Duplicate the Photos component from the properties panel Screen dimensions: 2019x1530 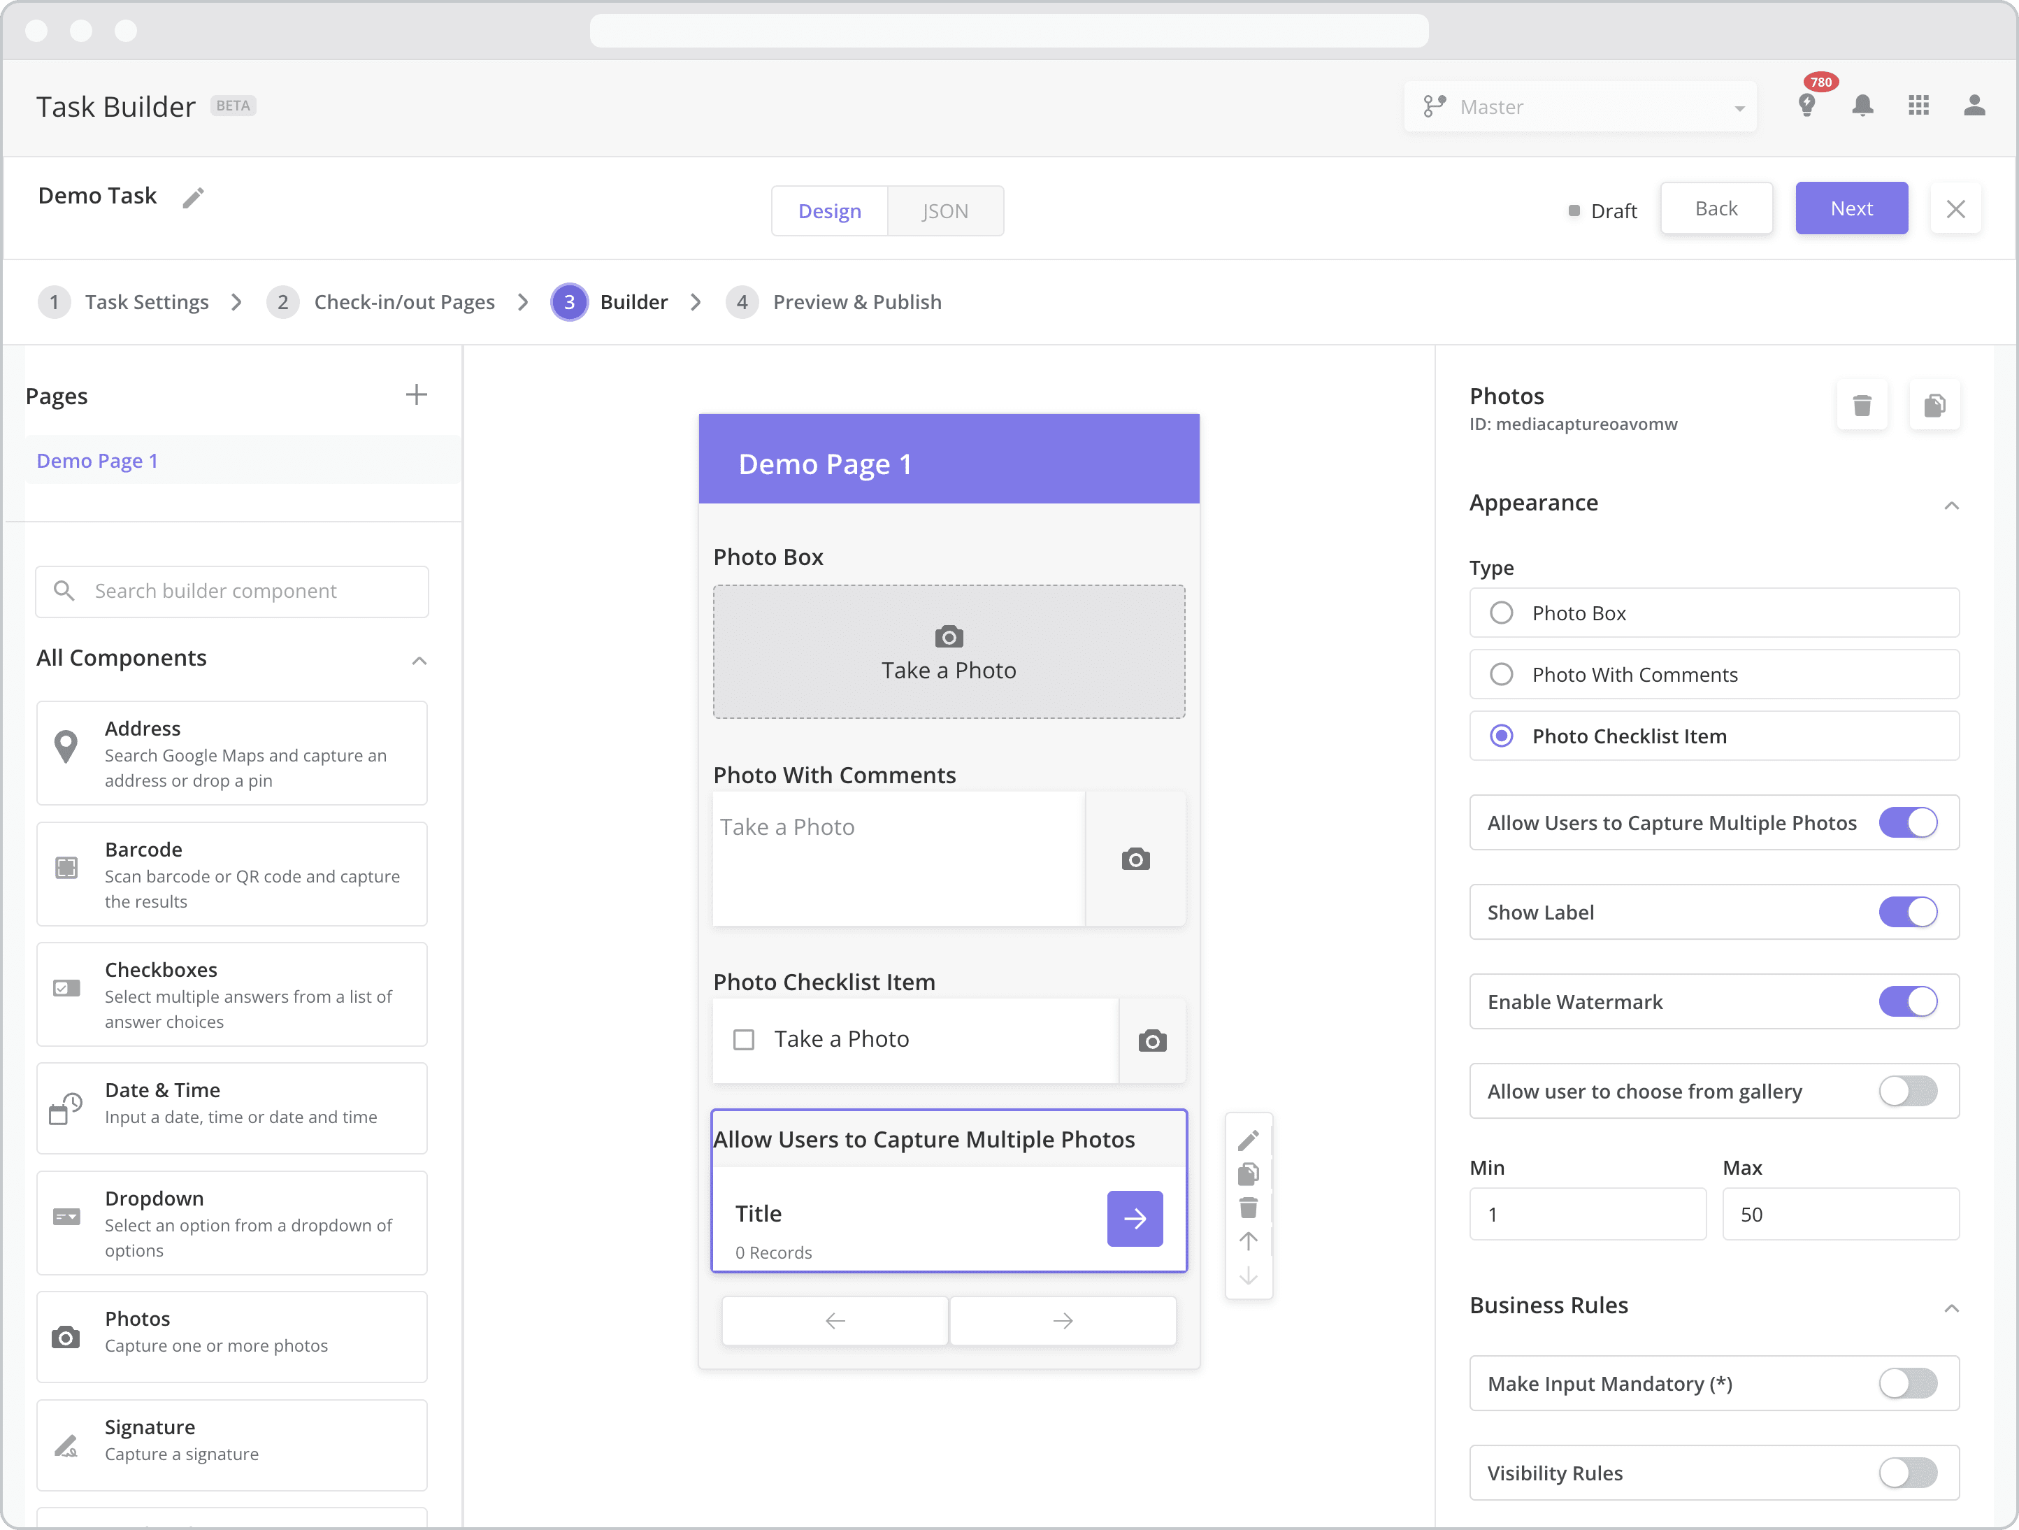(x=1934, y=406)
